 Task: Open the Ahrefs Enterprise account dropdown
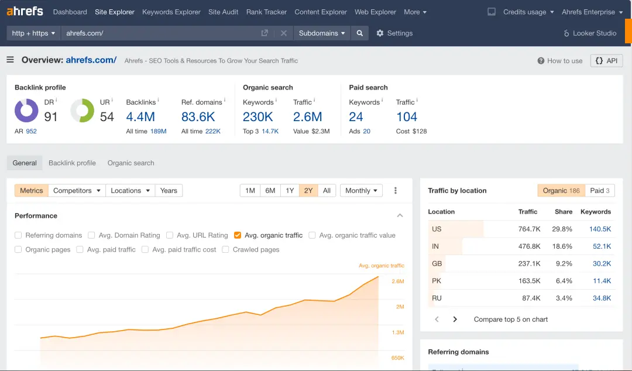[592, 12]
